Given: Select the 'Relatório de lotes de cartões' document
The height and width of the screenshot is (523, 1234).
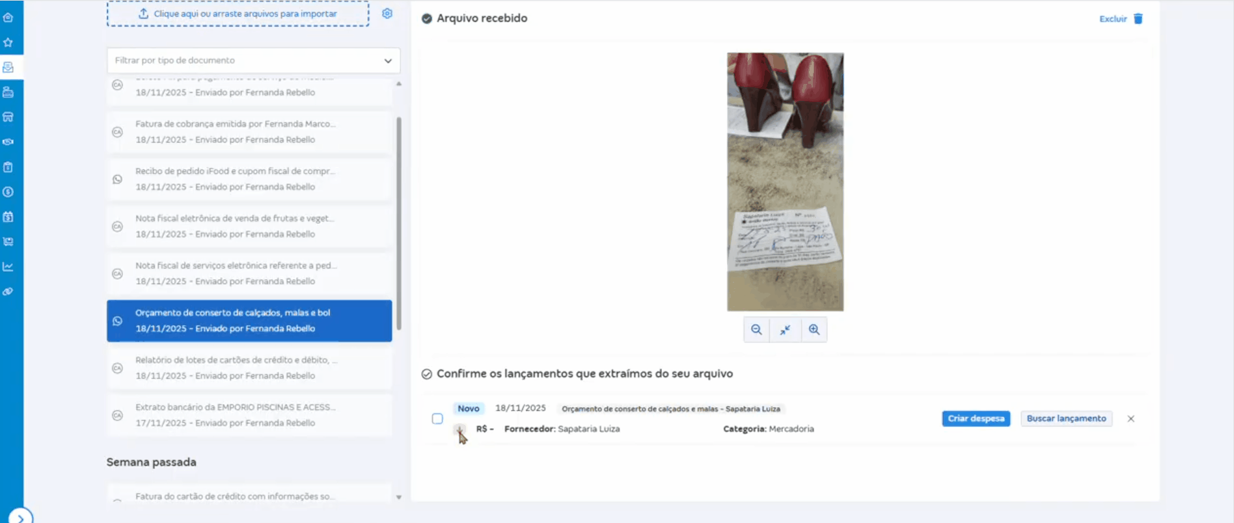Looking at the screenshot, I should point(249,368).
